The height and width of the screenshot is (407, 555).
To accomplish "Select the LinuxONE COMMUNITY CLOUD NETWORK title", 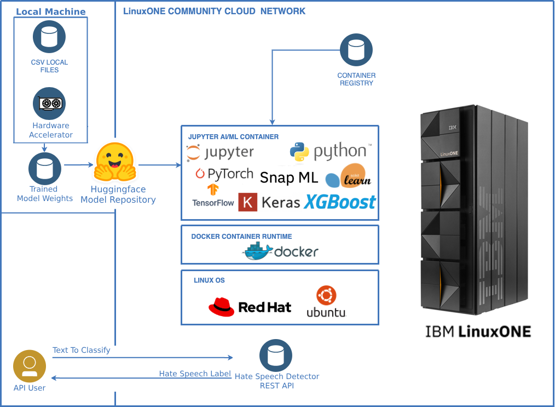I will (214, 12).
